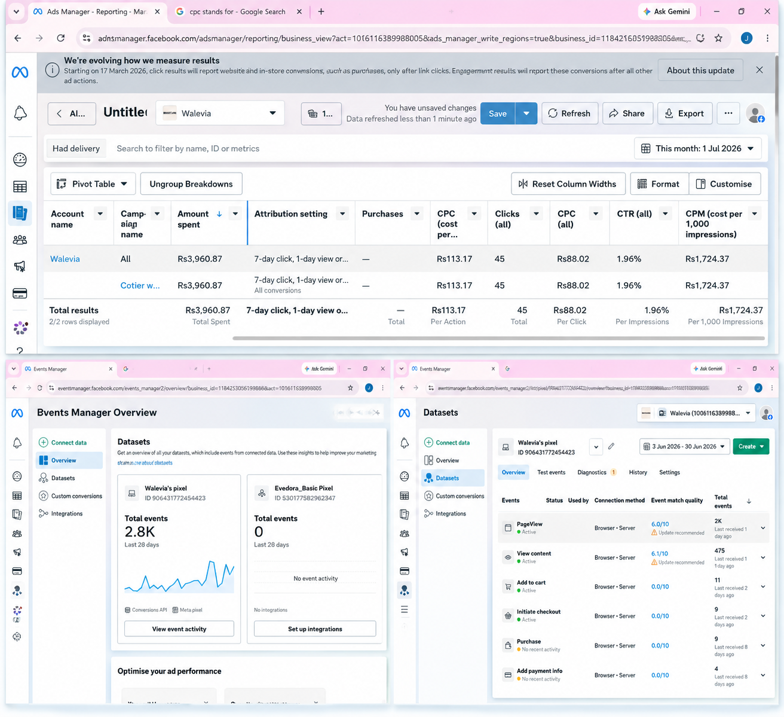Click the blue Save button
The image size is (784, 717).
click(497, 113)
